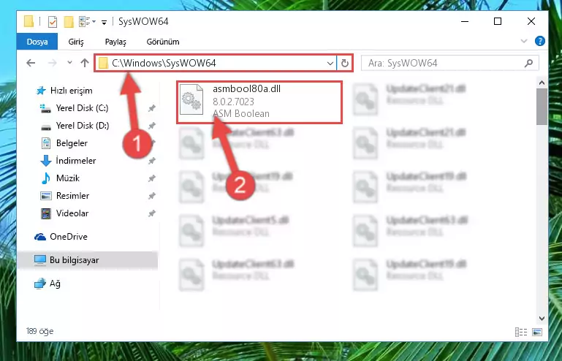Click the folder icon in title bar
This screenshot has width=562, height=361.
(x=29, y=21)
